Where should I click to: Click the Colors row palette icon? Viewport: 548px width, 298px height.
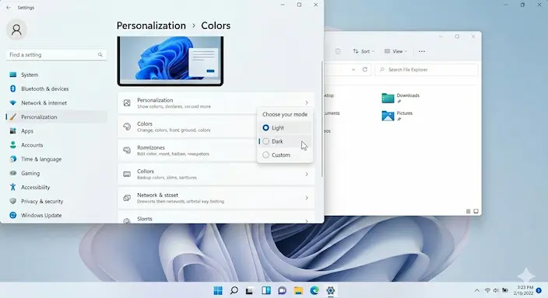tap(127, 126)
